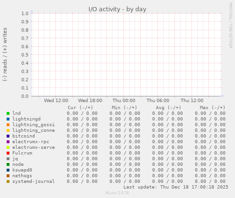Select the nethogs legend label

pos(22,176)
